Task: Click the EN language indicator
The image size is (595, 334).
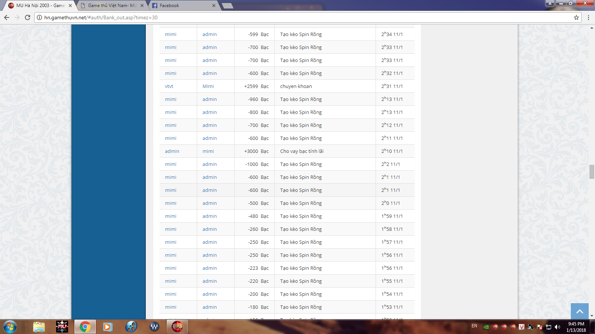Action: click(474, 326)
